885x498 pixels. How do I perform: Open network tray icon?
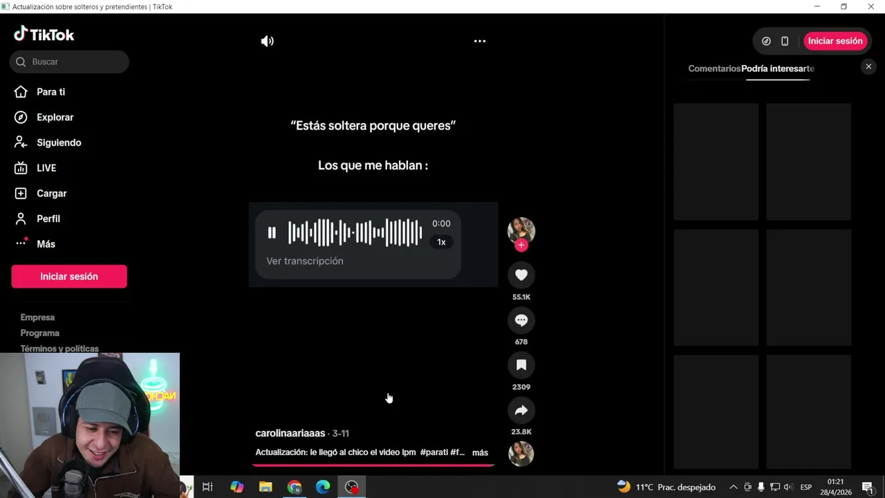pyautogui.click(x=775, y=487)
